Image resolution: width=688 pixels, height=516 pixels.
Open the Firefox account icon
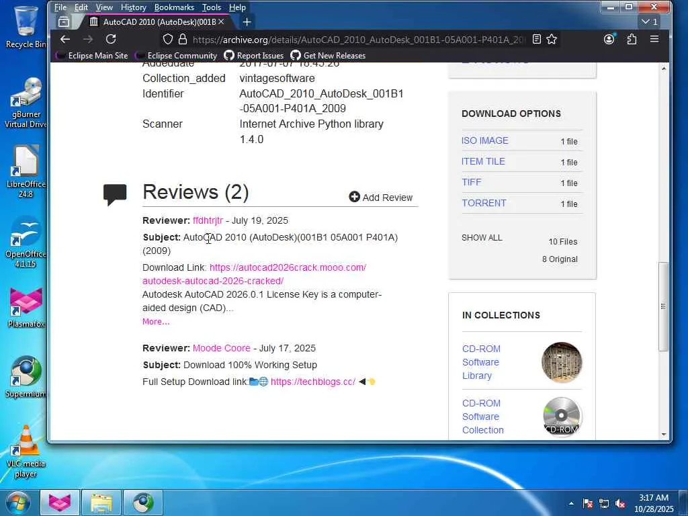(609, 40)
